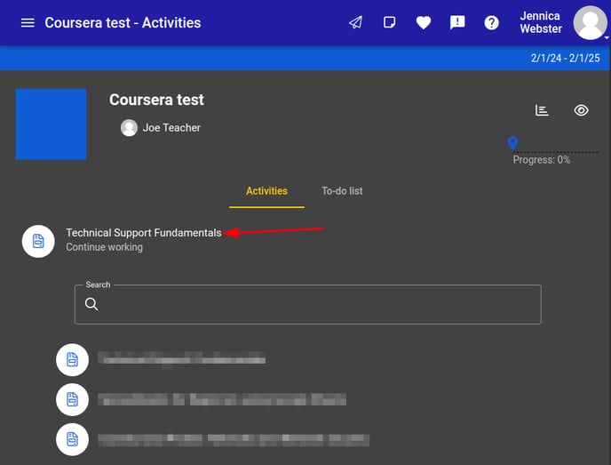Click the heart favorites icon

pos(423,22)
